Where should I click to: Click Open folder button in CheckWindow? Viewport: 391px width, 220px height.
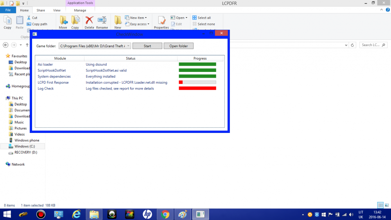pyautogui.click(x=179, y=46)
